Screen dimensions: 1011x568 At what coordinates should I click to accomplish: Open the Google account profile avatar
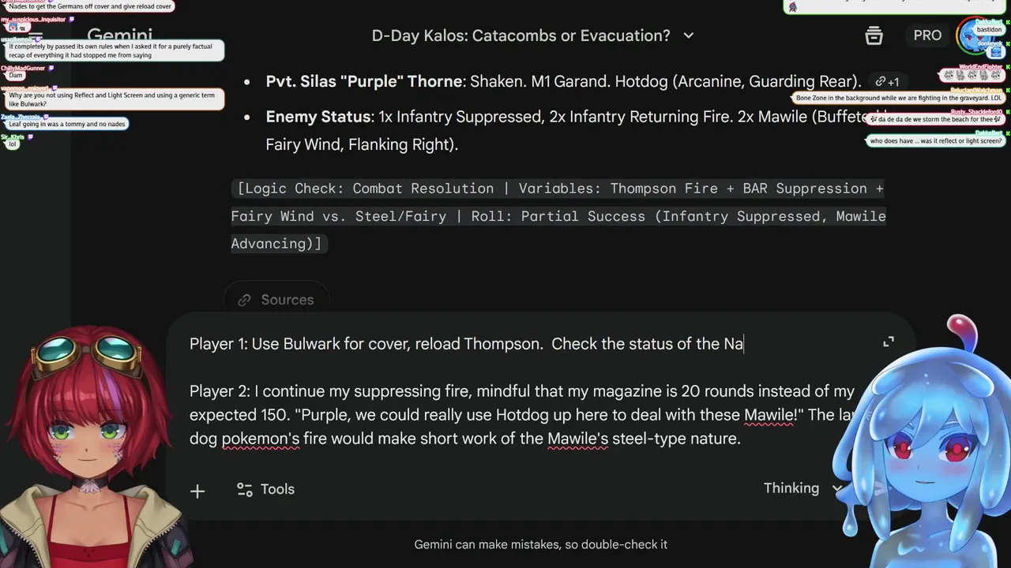tap(976, 35)
